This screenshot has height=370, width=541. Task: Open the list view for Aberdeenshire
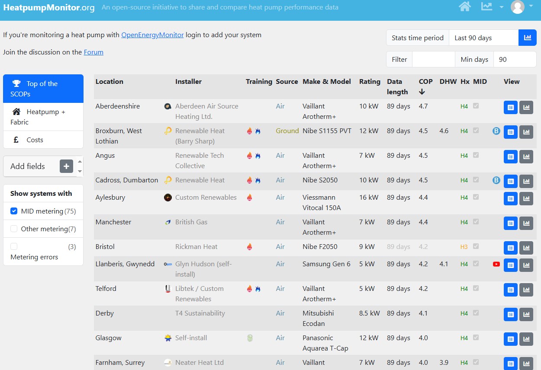[x=511, y=108]
